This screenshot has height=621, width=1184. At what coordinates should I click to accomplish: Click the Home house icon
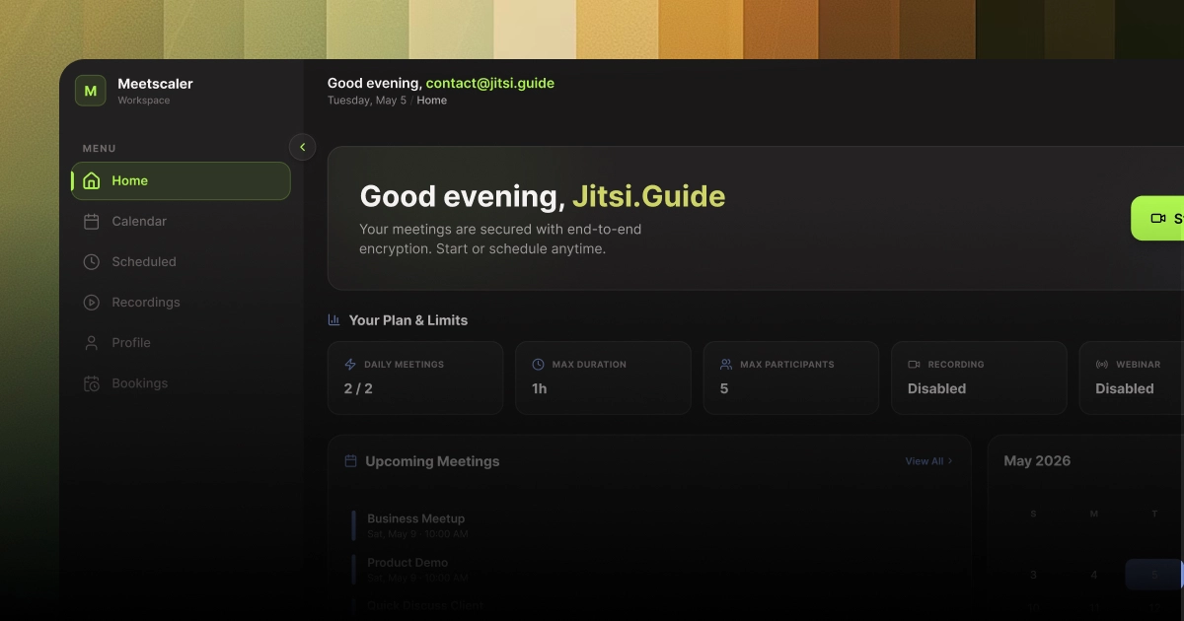92,181
